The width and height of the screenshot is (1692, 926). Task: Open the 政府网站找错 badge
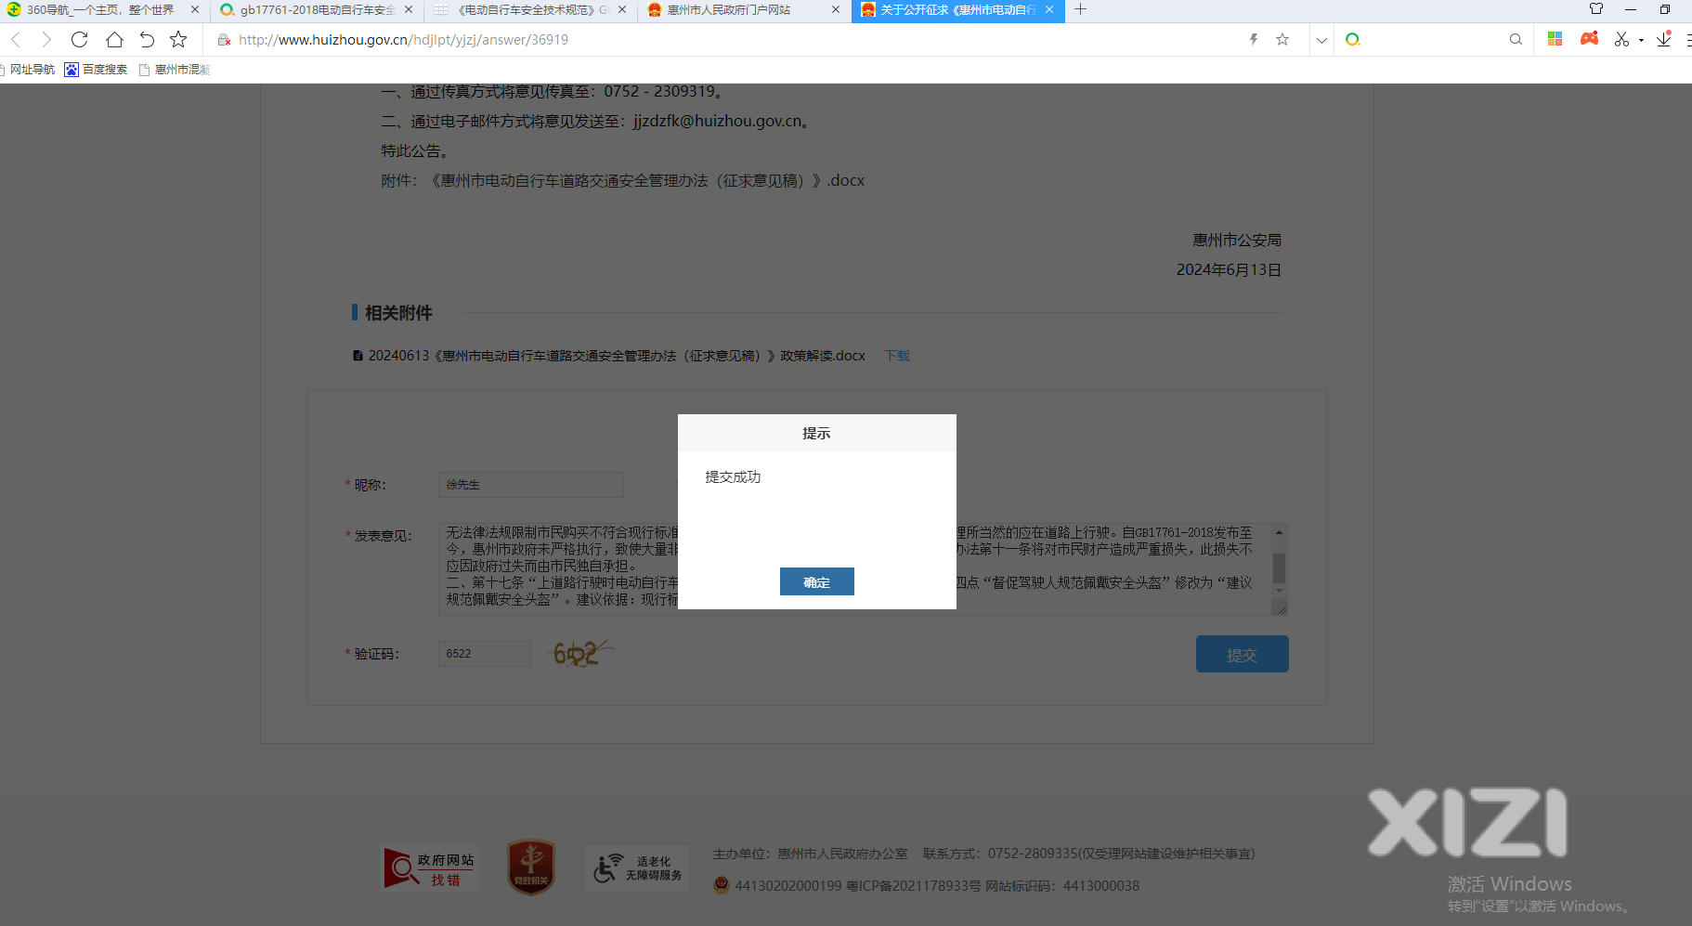430,868
